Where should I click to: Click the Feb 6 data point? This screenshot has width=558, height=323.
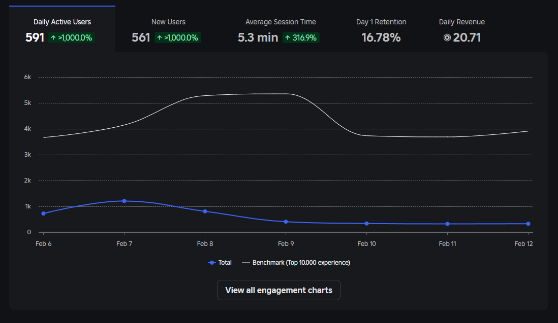point(43,213)
